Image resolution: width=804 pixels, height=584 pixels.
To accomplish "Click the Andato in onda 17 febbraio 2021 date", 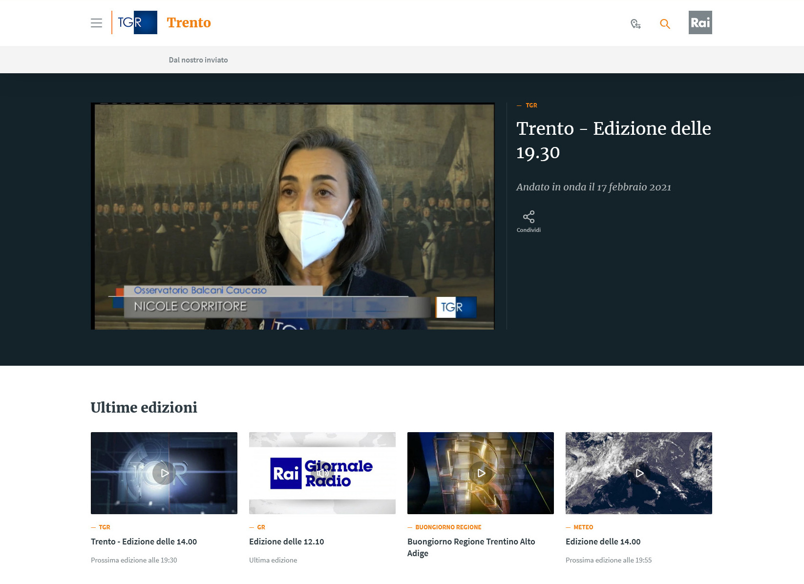I will click(593, 187).
